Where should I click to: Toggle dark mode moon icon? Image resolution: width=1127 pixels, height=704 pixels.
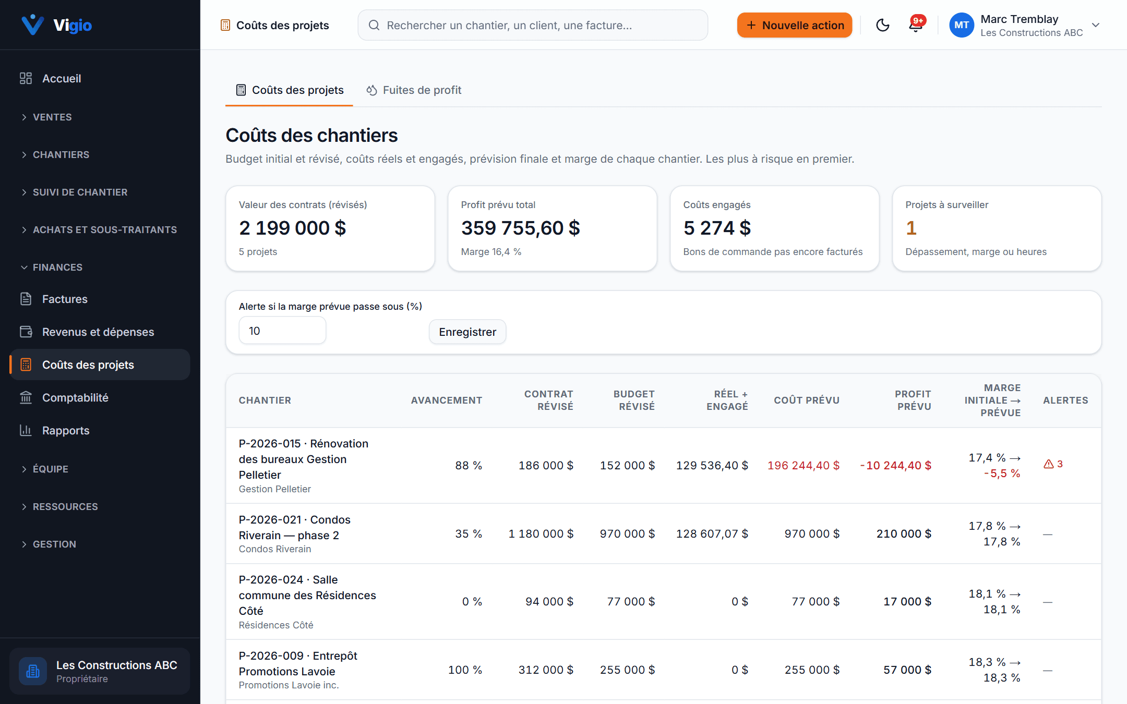tap(882, 25)
